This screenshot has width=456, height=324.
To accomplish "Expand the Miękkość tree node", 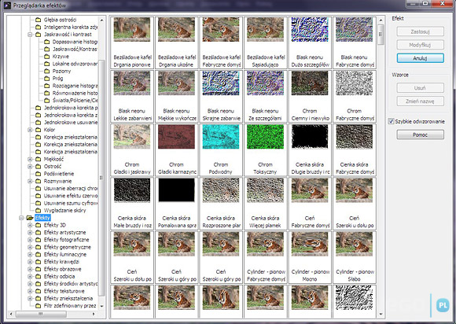I will 30,159.
